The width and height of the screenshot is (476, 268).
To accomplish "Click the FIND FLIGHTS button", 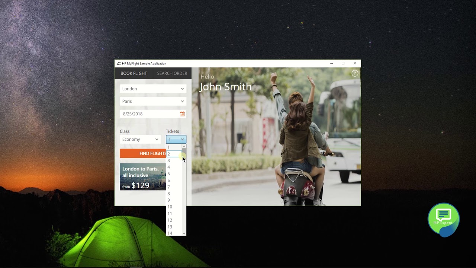I will click(143, 153).
